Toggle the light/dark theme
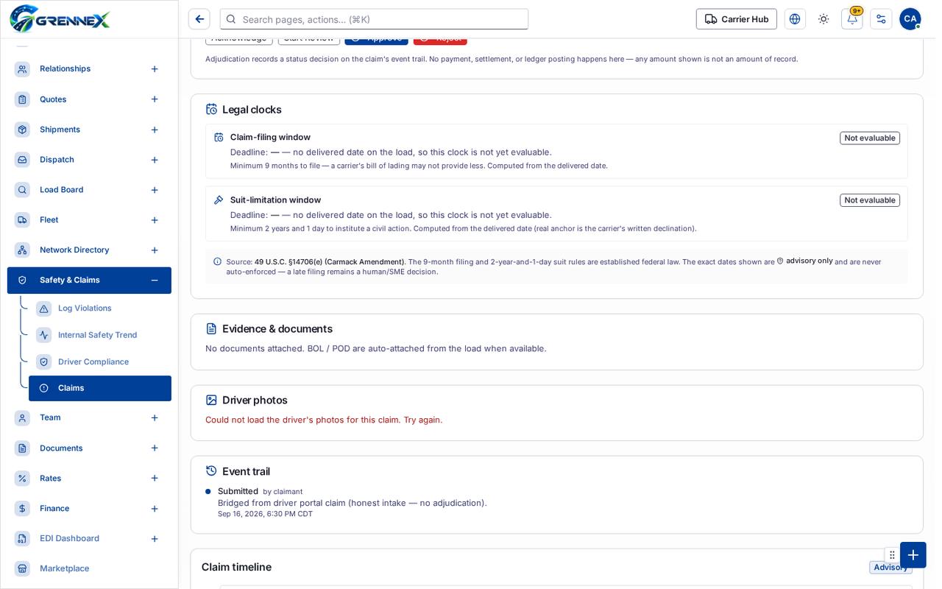Image resolution: width=942 pixels, height=589 pixels. pyautogui.click(x=824, y=19)
